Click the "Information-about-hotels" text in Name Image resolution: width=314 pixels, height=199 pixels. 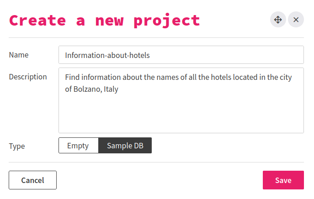tap(107, 55)
